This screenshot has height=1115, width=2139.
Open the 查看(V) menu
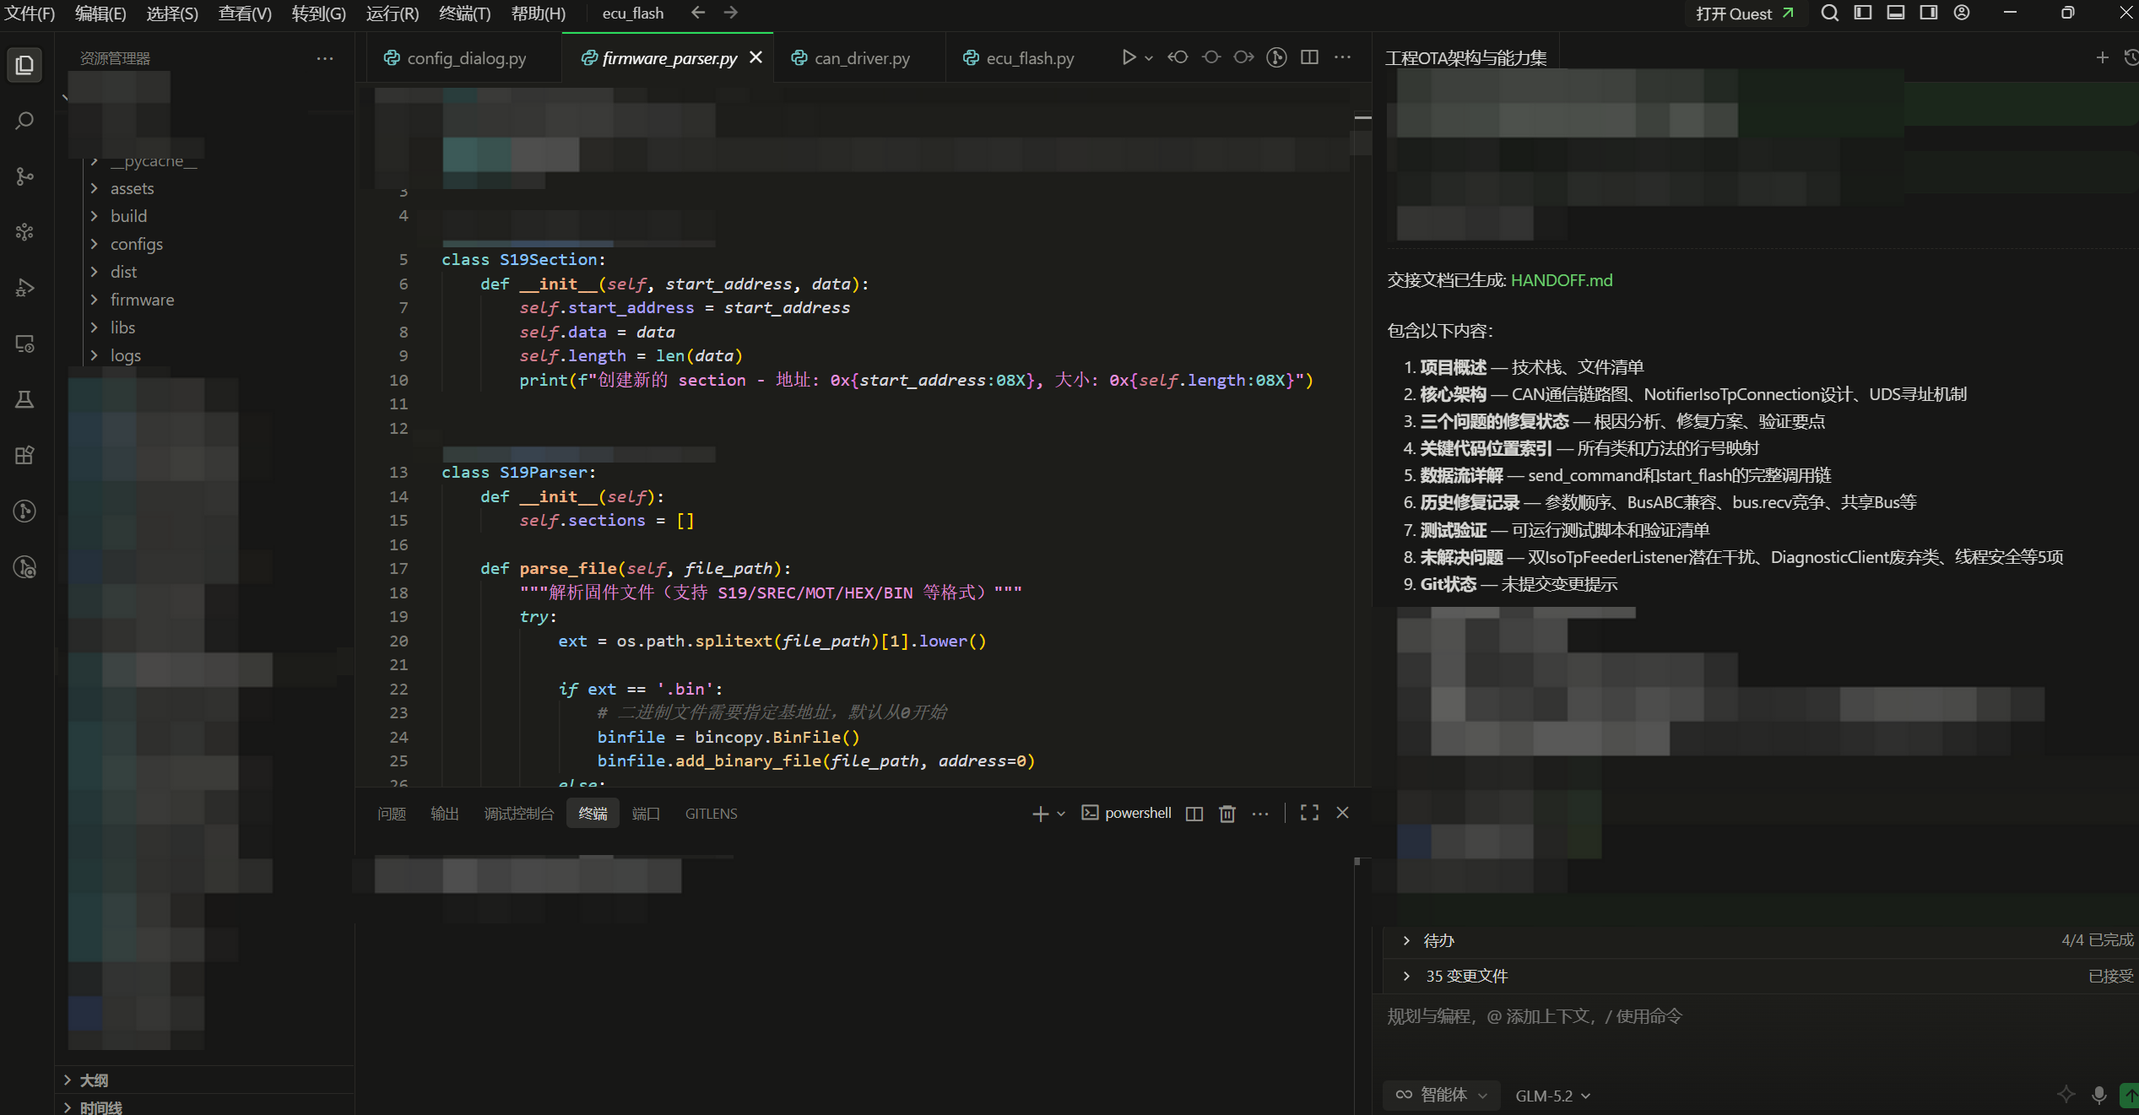tap(245, 14)
